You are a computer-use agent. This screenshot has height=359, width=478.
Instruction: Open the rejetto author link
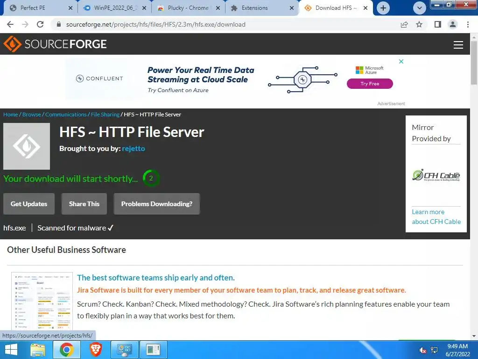tap(134, 148)
